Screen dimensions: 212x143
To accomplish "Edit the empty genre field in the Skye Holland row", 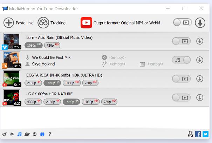I will point(117,64).
